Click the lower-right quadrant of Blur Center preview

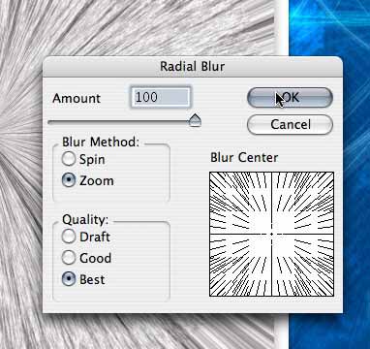click(303, 265)
